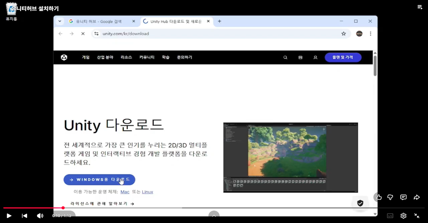The height and width of the screenshot is (223, 428).
Task: Click the Unity 다운로드 heading
Action: point(114,125)
